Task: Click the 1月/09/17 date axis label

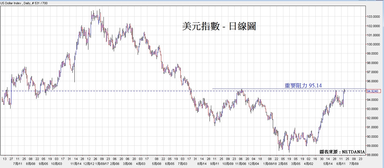Action: point(102,164)
